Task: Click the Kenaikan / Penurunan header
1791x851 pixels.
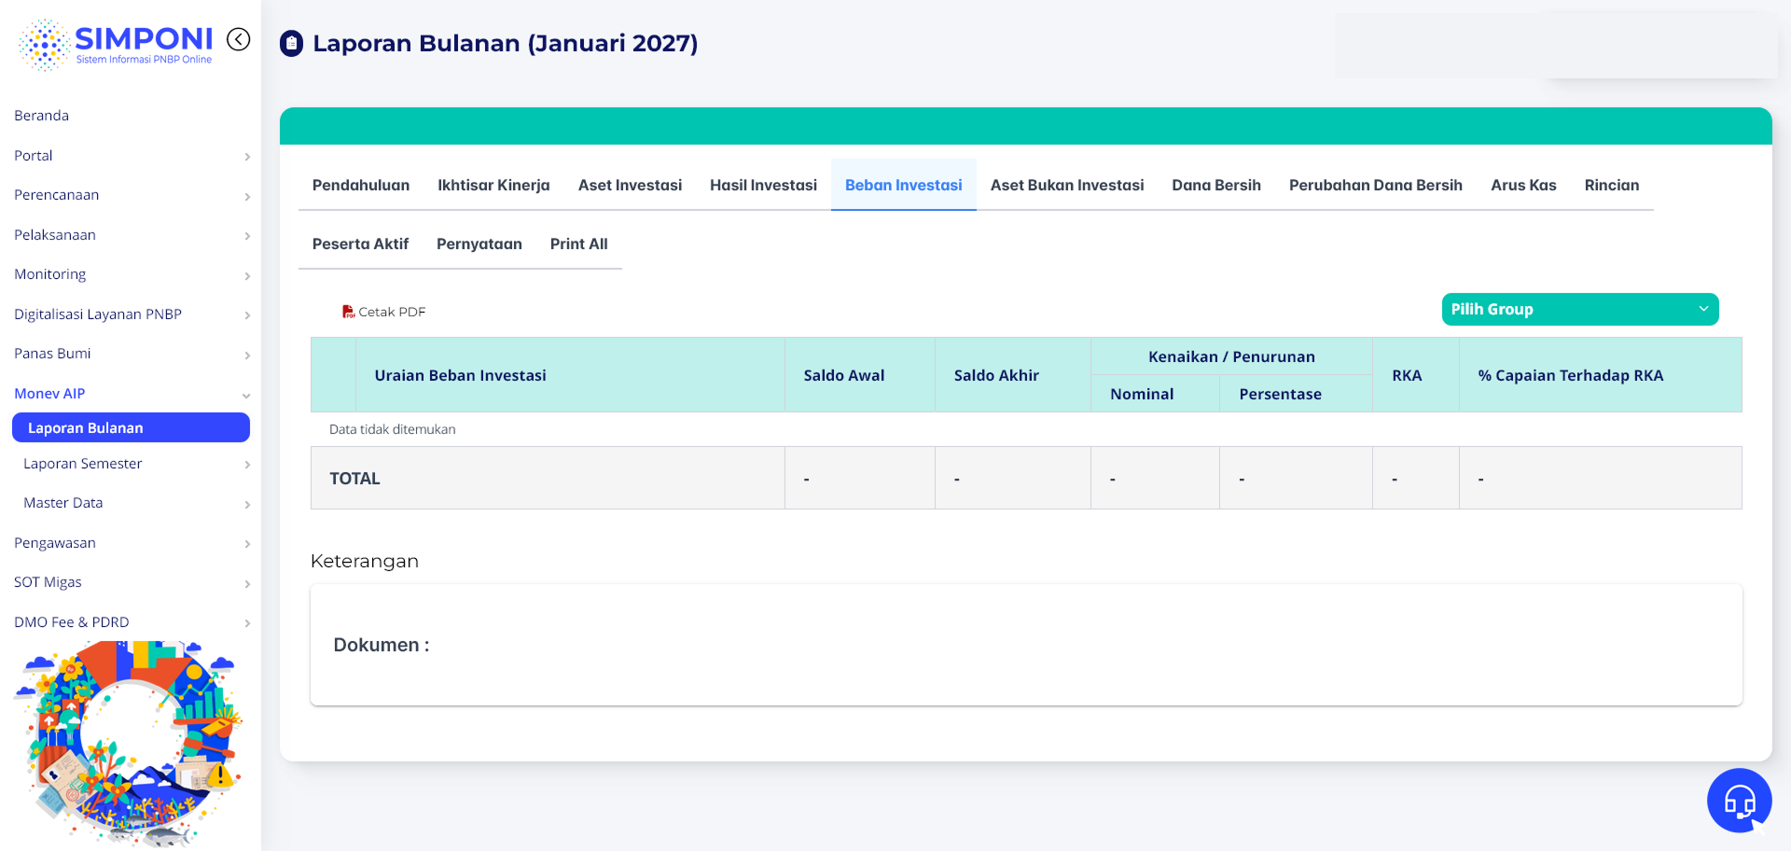Action: click(x=1231, y=356)
